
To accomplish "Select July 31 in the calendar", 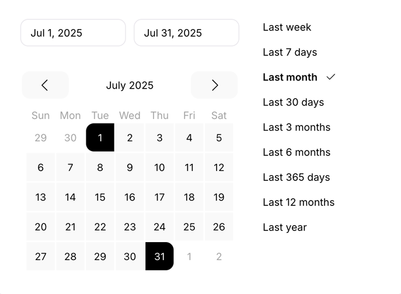I will pos(159,257).
